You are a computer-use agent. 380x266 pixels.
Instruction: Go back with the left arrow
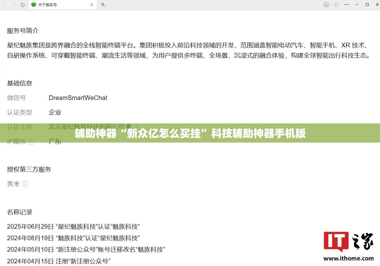click(x=5, y=5)
